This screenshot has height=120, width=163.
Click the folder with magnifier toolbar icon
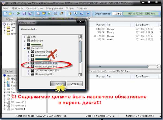point(44,14)
